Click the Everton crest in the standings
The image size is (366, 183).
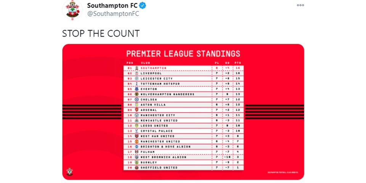(x=137, y=89)
